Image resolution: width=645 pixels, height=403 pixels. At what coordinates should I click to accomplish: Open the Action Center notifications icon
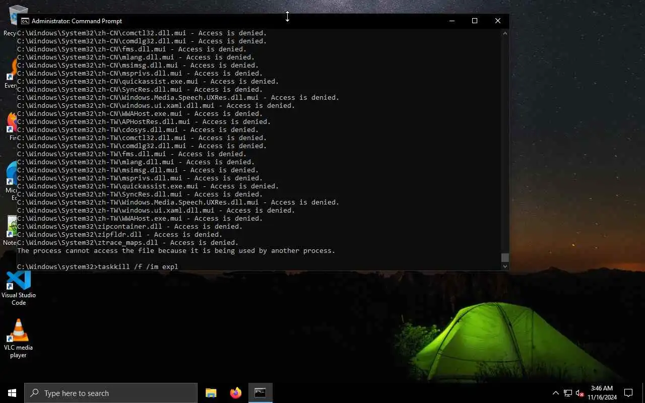click(x=628, y=393)
